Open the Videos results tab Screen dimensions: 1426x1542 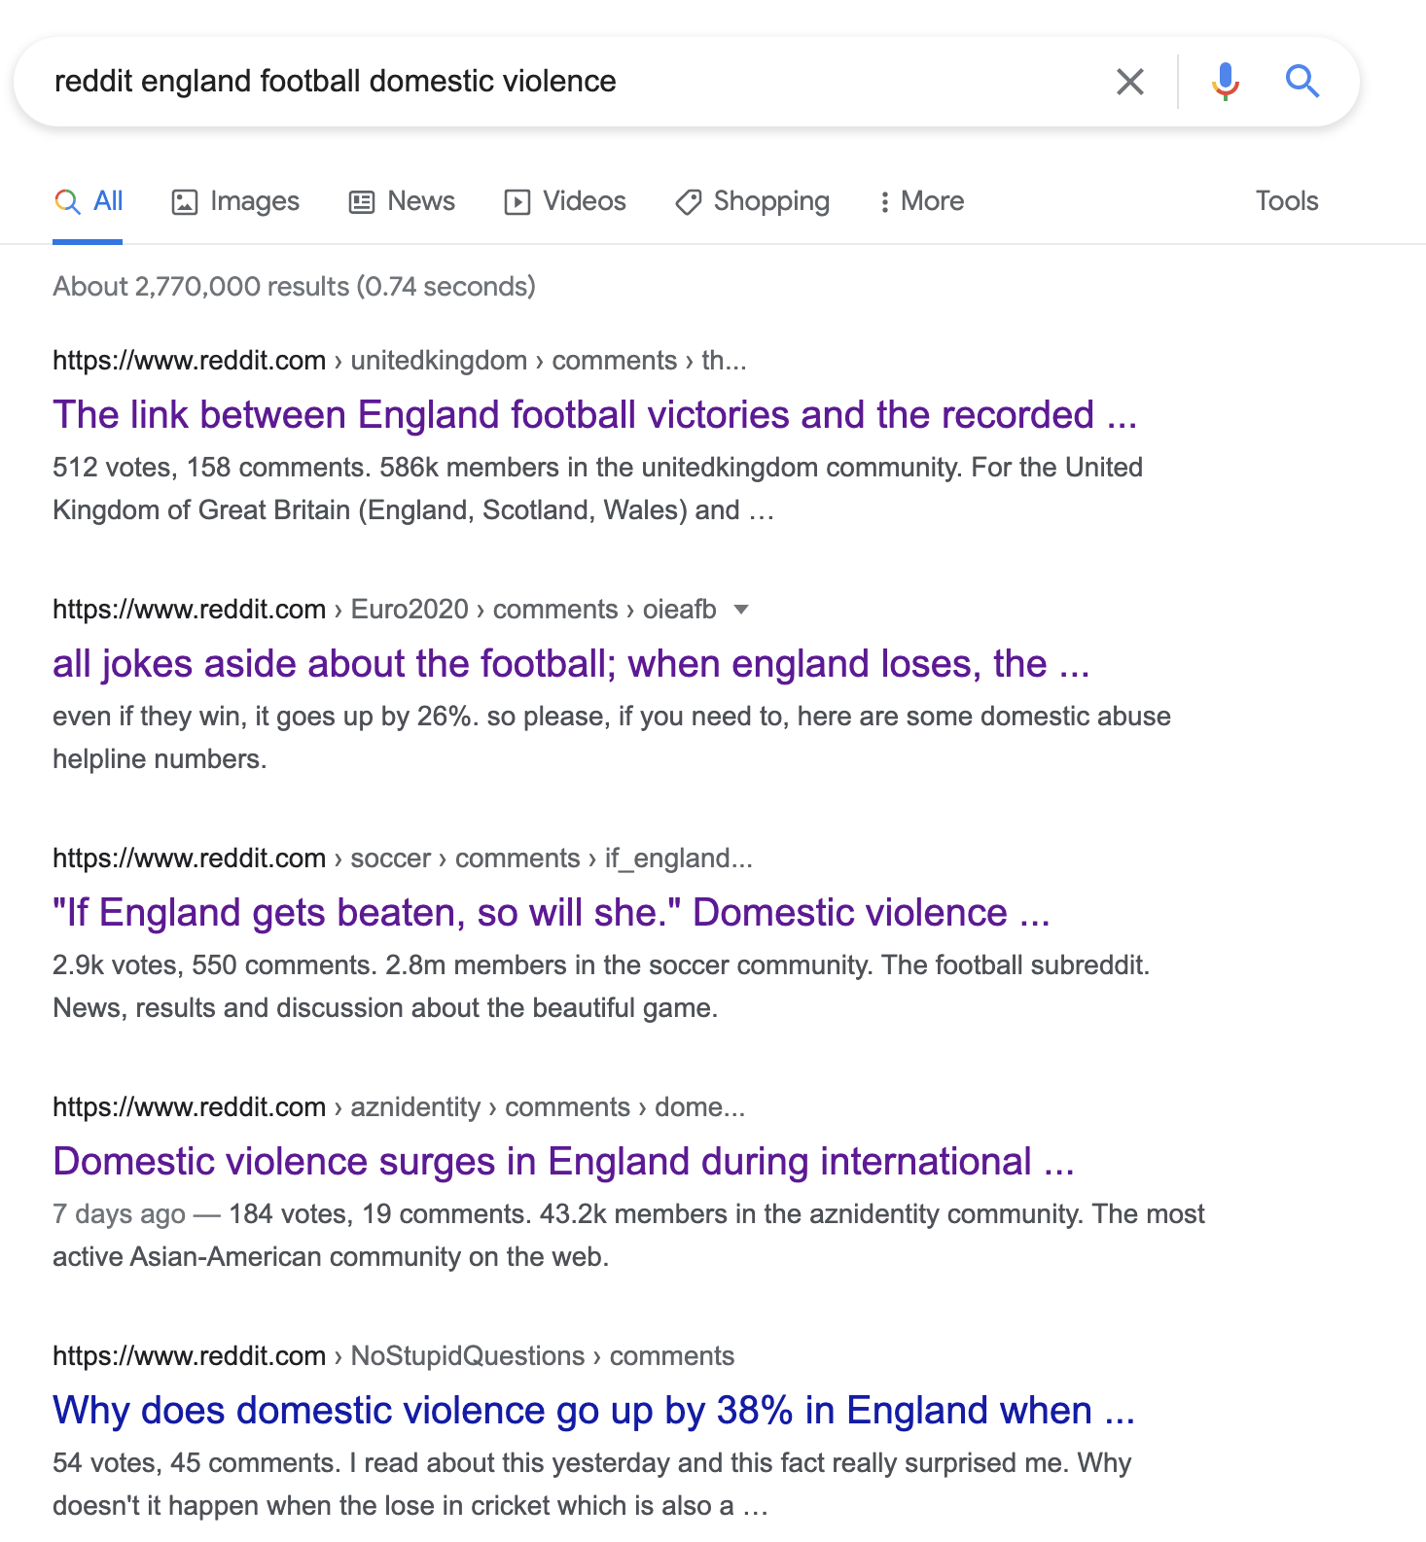tap(565, 201)
